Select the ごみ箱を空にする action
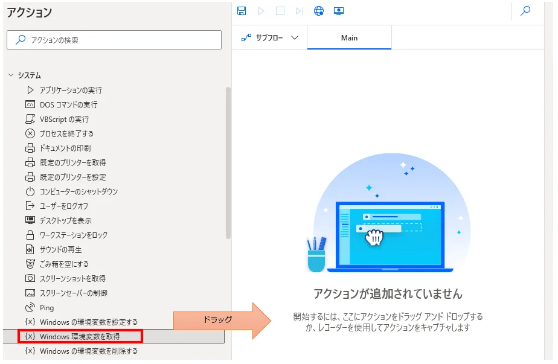This screenshot has height=364, width=558. pyautogui.click(x=64, y=264)
